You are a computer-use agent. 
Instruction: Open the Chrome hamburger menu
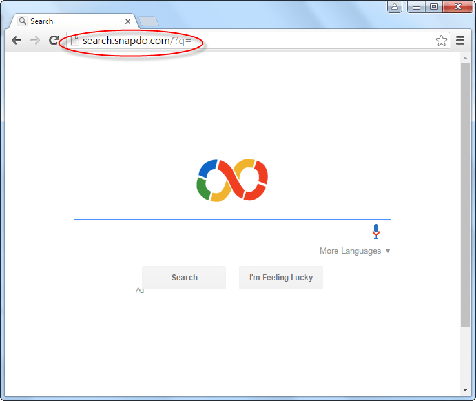coord(460,41)
